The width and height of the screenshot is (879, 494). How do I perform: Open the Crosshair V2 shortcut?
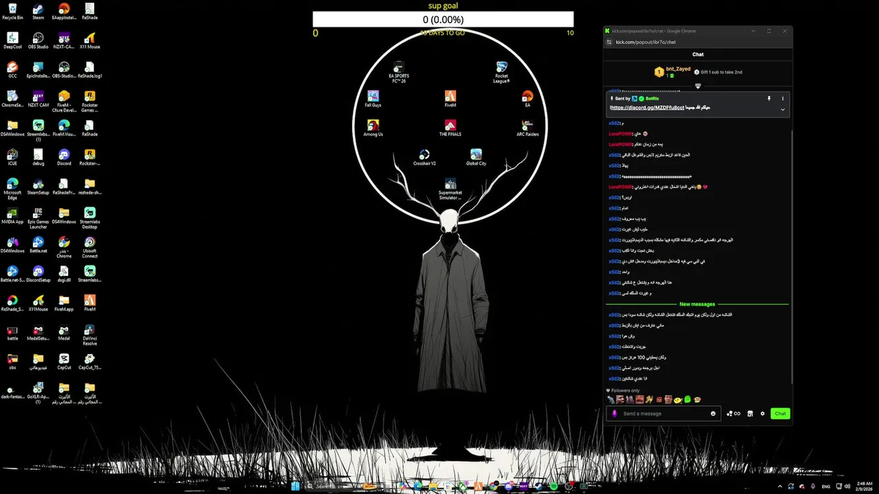424,157
